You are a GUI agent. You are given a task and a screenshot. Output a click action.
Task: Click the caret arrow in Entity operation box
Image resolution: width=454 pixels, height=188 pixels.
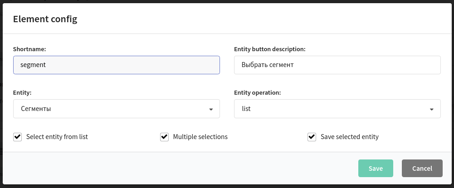432,109
